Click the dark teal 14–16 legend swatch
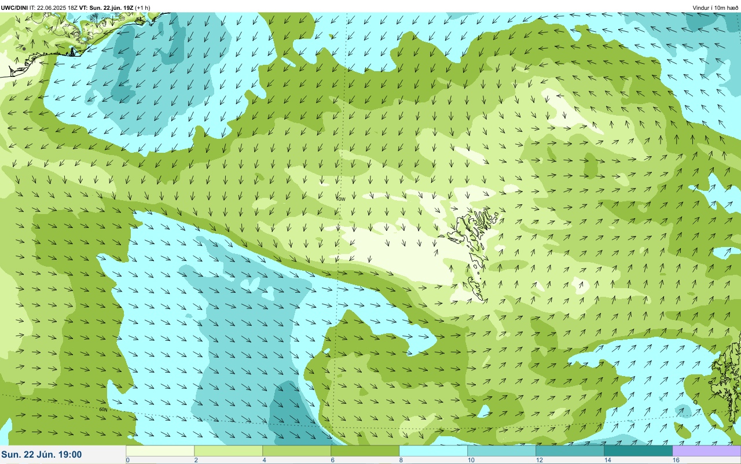 [638, 450]
